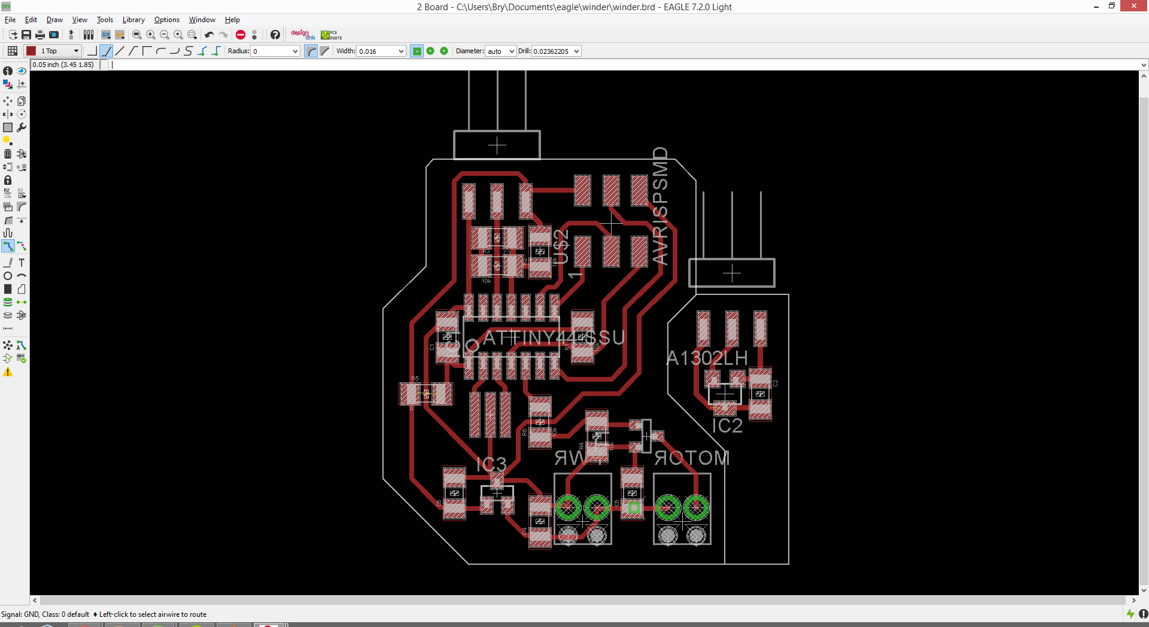This screenshot has height=627, width=1149.
Task: Toggle the round miter style button
Action: point(311,51)
